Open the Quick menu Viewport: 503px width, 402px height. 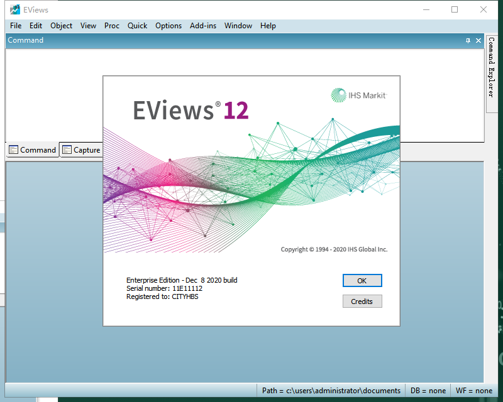pos(137,26)
